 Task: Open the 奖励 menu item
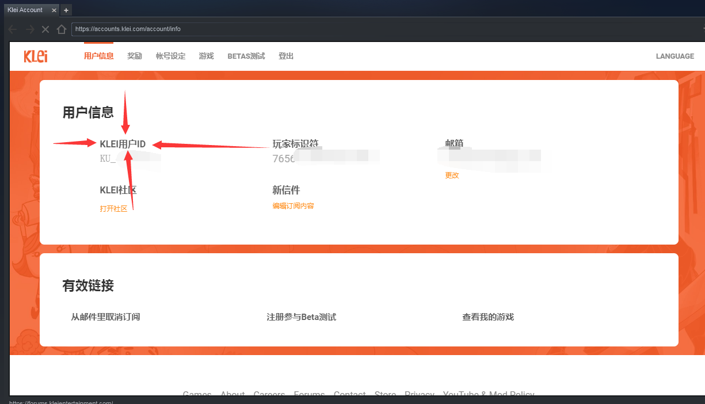tap(135, 56)
